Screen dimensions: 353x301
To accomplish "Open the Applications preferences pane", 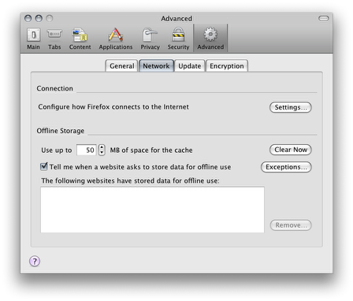I will tap(116, 39).
